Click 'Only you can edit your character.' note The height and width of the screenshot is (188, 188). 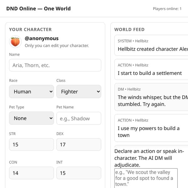tap(57, 45)
